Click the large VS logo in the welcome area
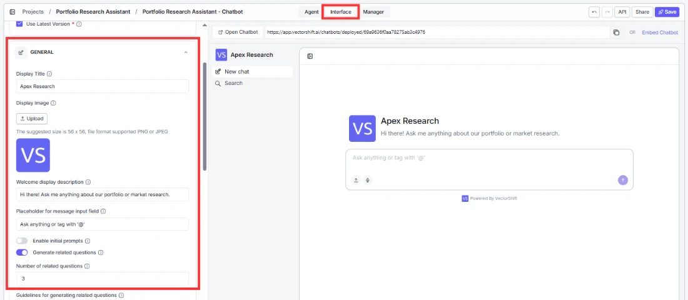The width and height of the screenshot is (688, 300). 362,129
